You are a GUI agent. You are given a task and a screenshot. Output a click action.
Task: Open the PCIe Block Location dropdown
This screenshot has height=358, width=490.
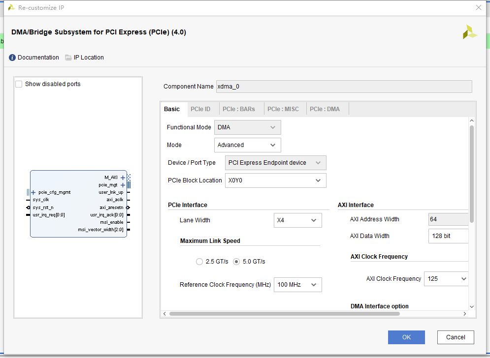(276, 180)
